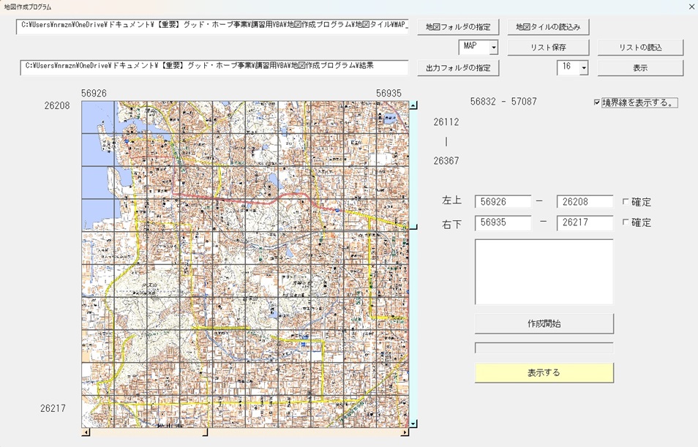Click the 出力フォルダの指定 button
698x447 pixels.
(458, 68)
